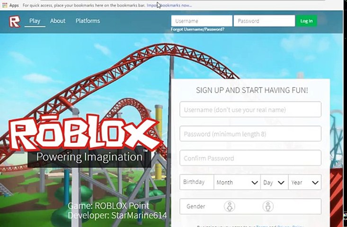The width and height of the screenshot is (347, 227).
Task: Click the Powering Imagination tagline
Action: 89,157
